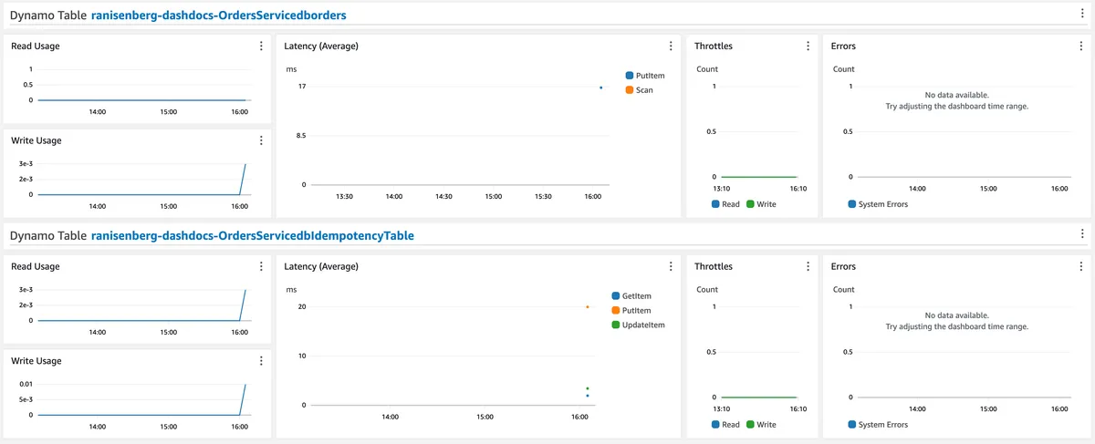
Task: Toggle the Scan series in the Latency legend
Action: tap(643, 90)
